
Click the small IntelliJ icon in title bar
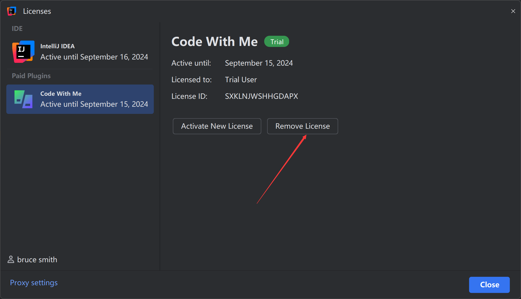[11, 11]
